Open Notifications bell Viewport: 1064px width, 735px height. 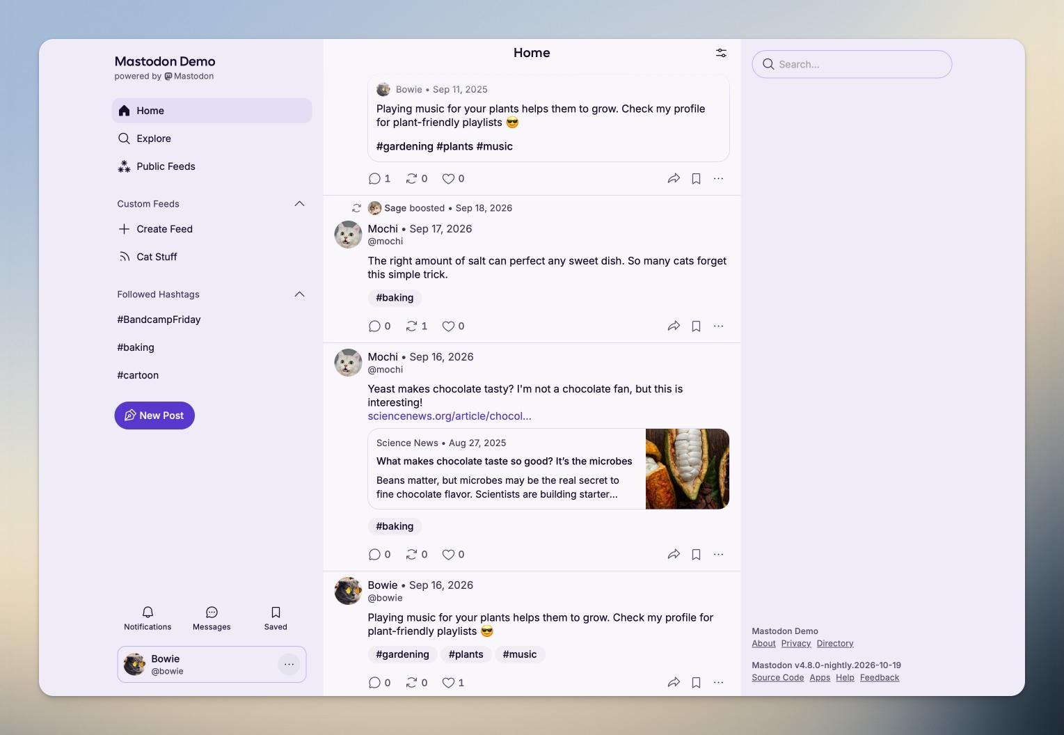coord(148,617)
